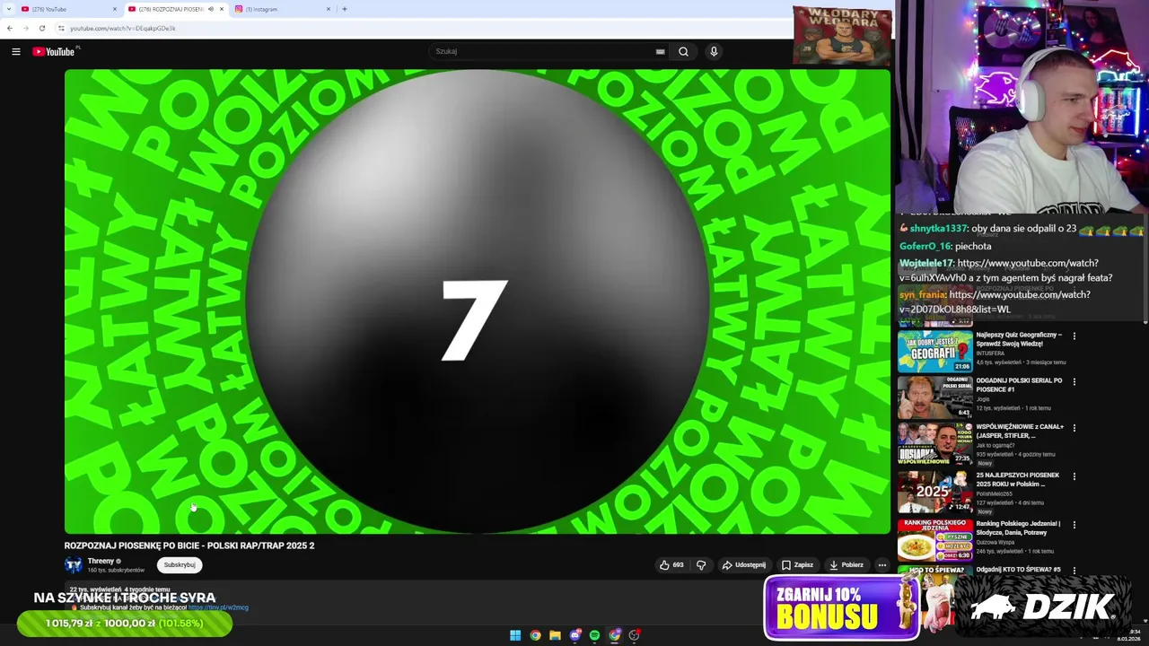The height and width of the screenshot is (646, 1149).
Task: Open options for Odgadnij KTO TO ŚPIEWA video
Action: tap(1074, 571)
